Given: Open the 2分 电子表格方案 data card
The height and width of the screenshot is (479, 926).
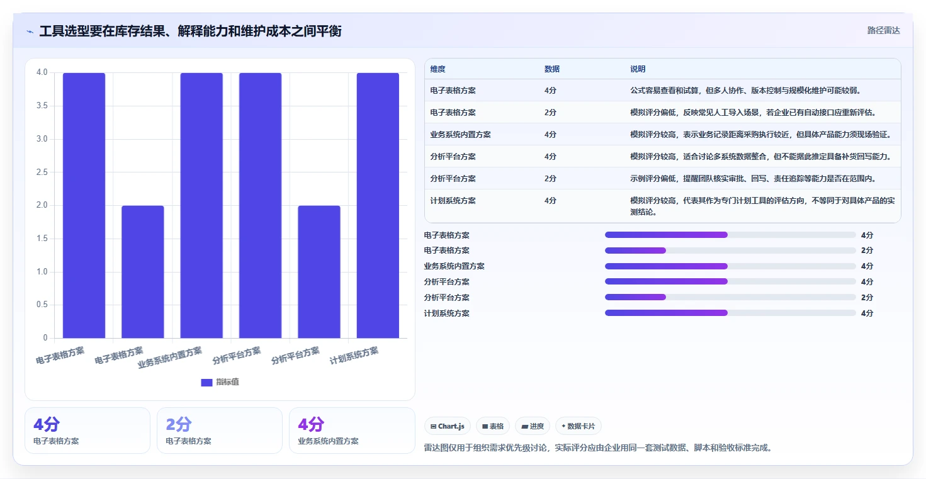Looking at the screenshot, I should coord(220,431).
